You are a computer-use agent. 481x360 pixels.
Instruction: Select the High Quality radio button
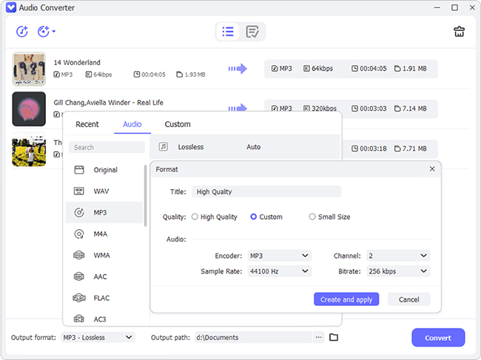point(195,217)
